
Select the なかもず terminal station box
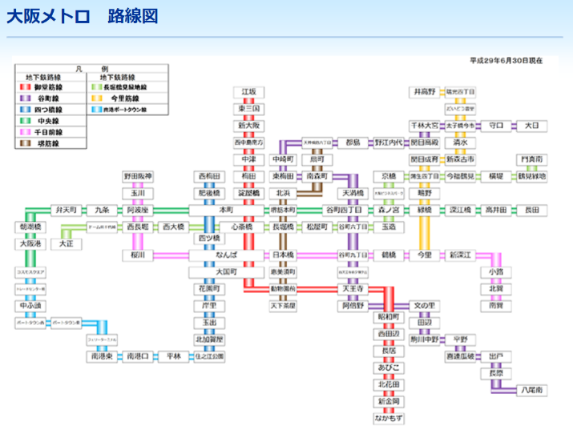[x=389, y=418]
